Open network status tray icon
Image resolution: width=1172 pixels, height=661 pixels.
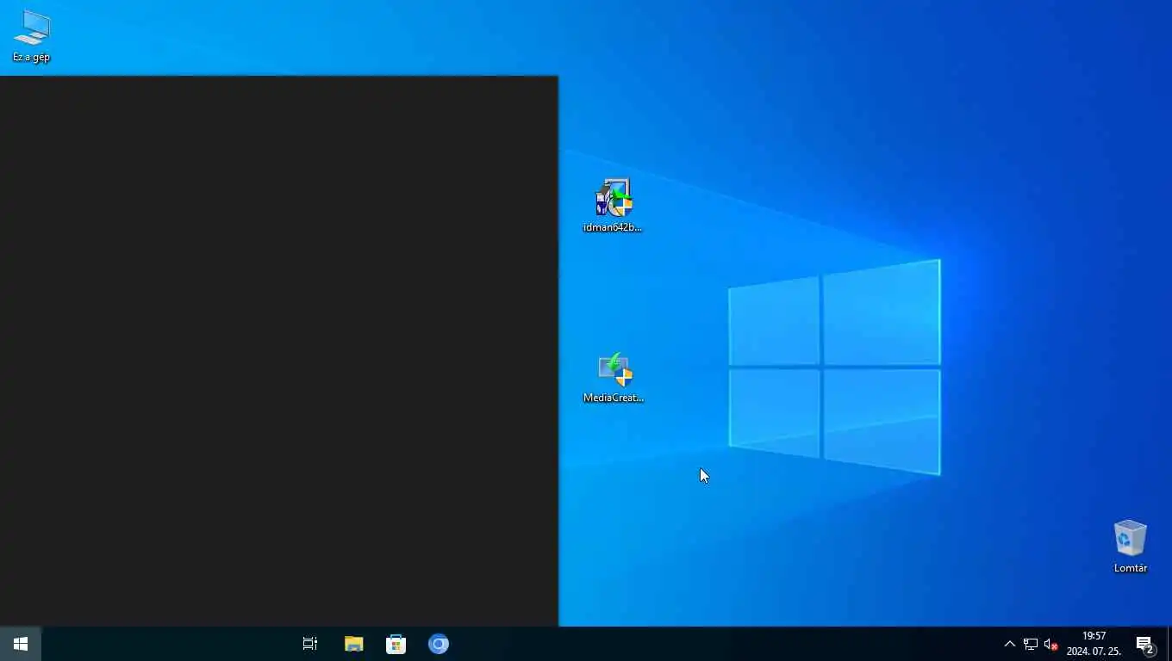[1030, 644]
